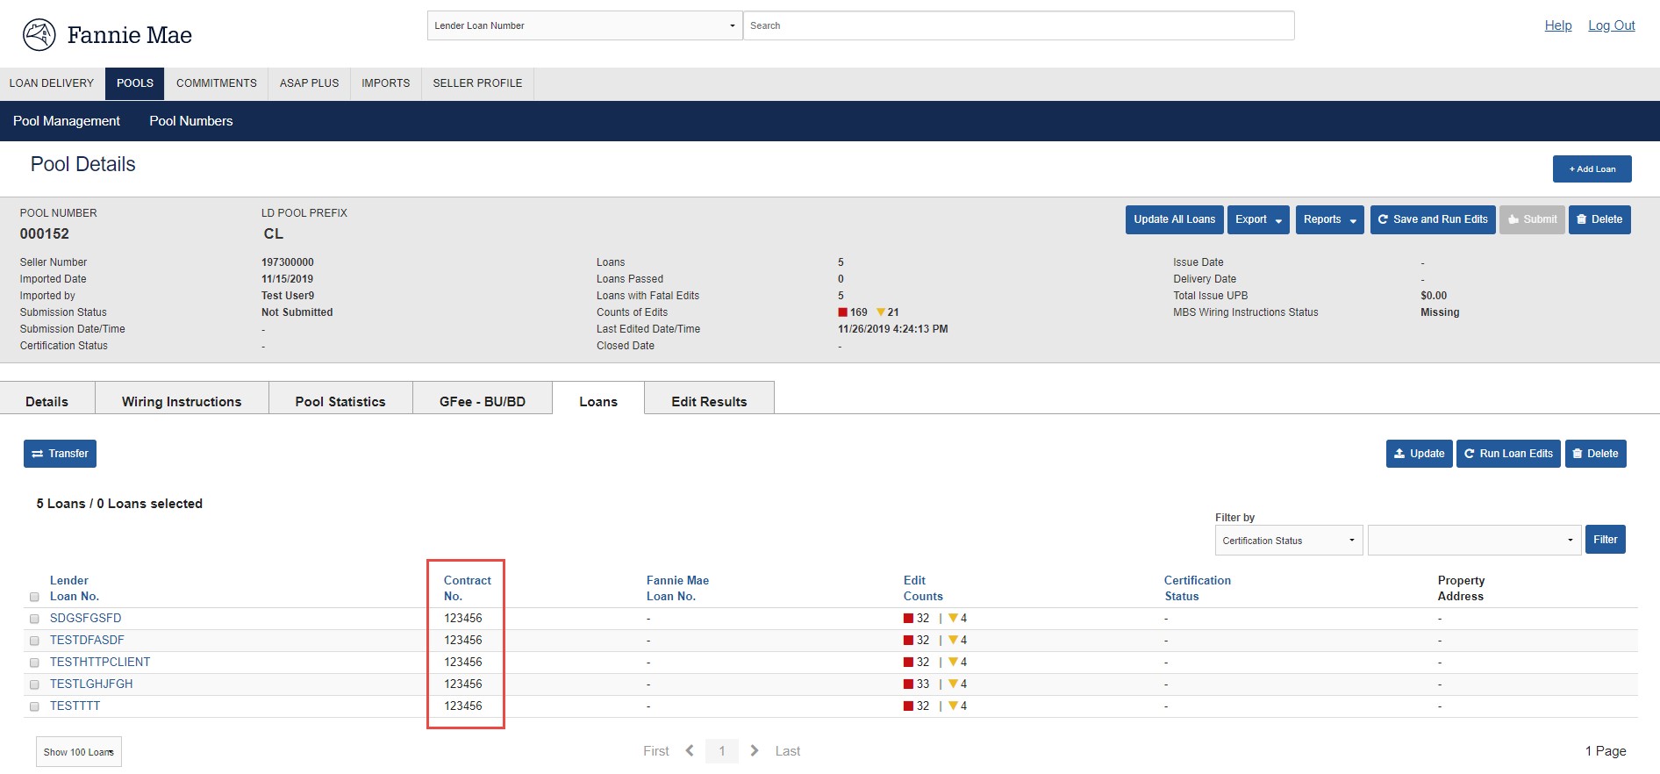1660x774 pixels.
Task: Click loans Delete button next to Run Loan Edits
Action: click(1596, 454)
